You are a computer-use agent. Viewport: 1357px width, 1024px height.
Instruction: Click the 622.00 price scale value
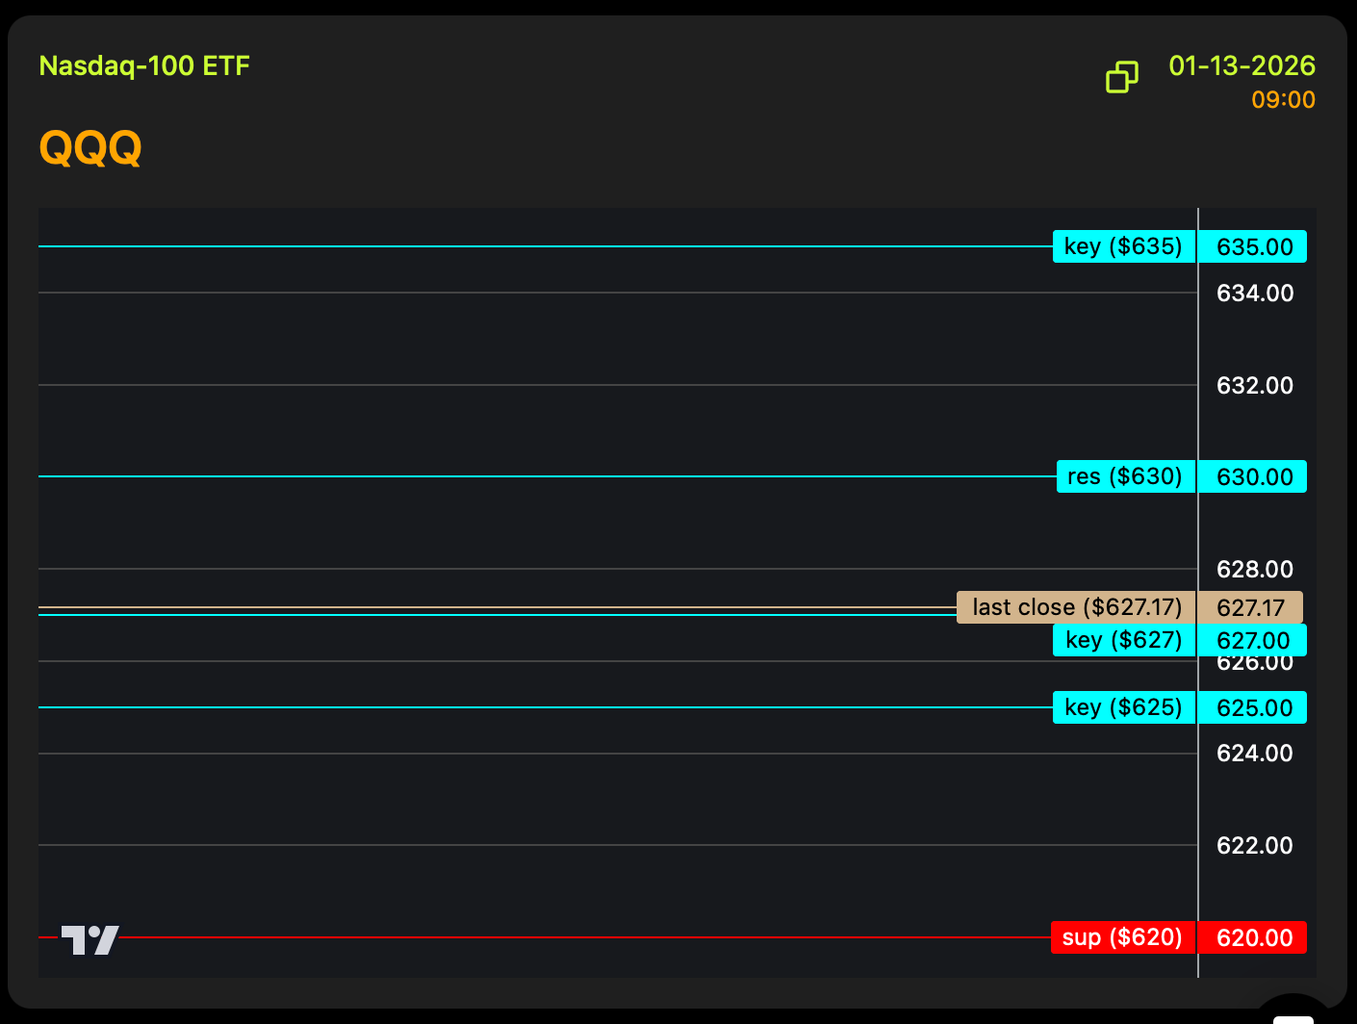[1254, 846]
